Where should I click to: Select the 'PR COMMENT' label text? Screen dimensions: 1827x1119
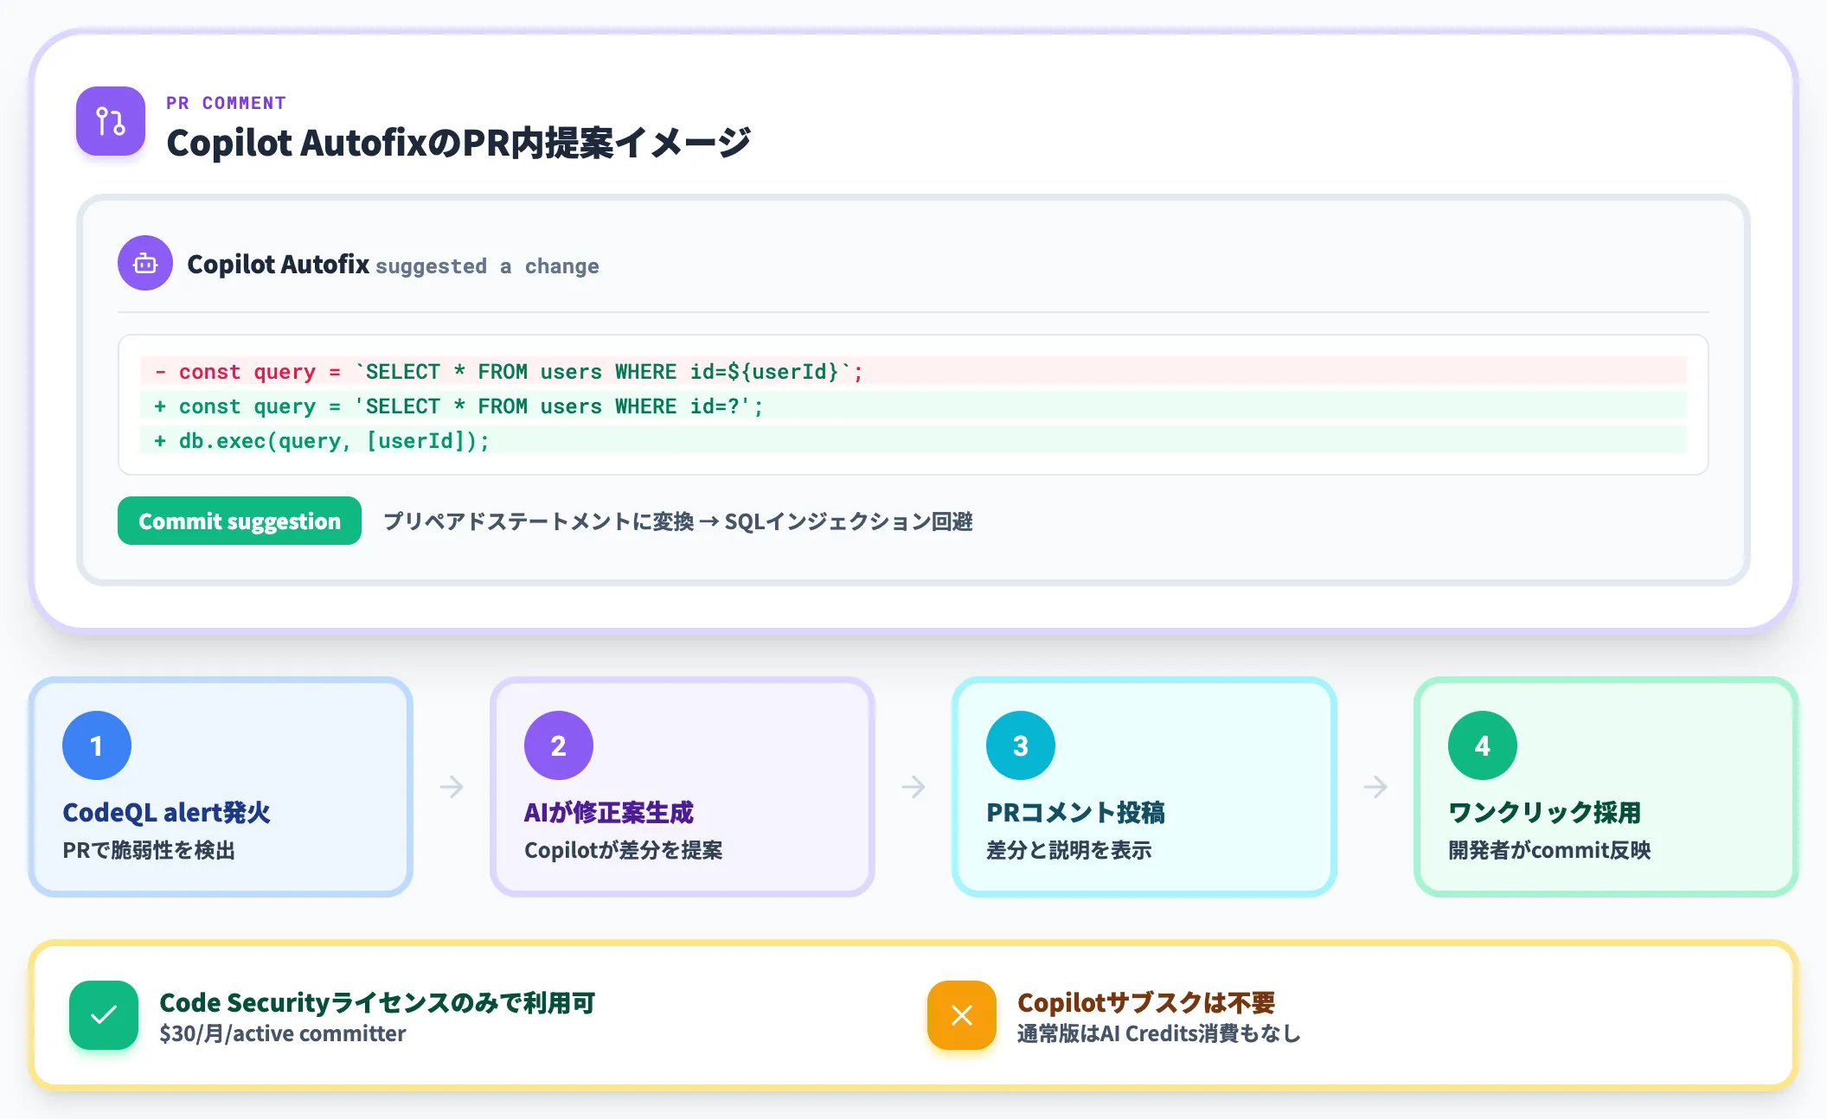pyautogui.click(x=226, y=103)
